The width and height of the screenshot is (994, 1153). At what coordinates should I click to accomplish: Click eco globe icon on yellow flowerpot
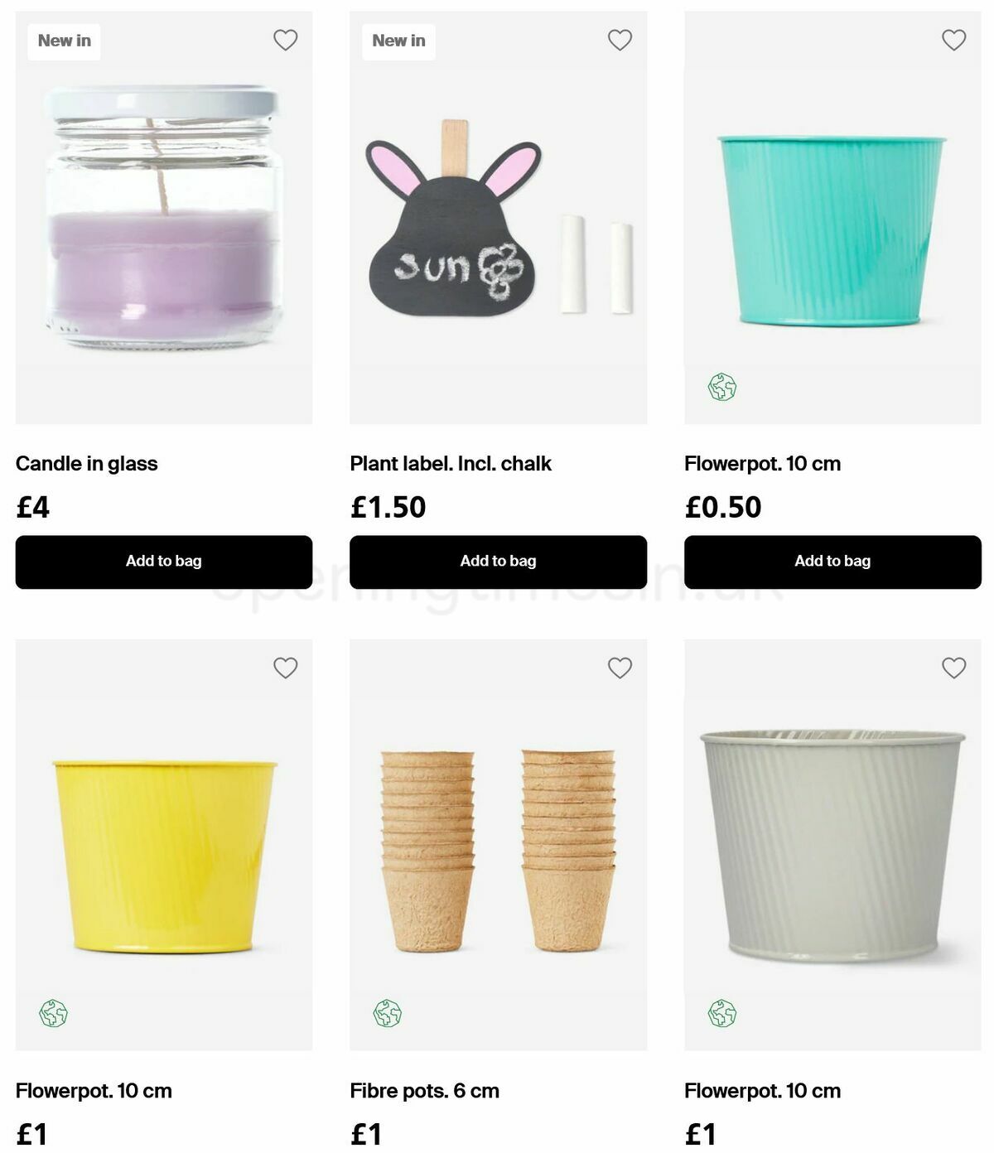[53, 1013]
